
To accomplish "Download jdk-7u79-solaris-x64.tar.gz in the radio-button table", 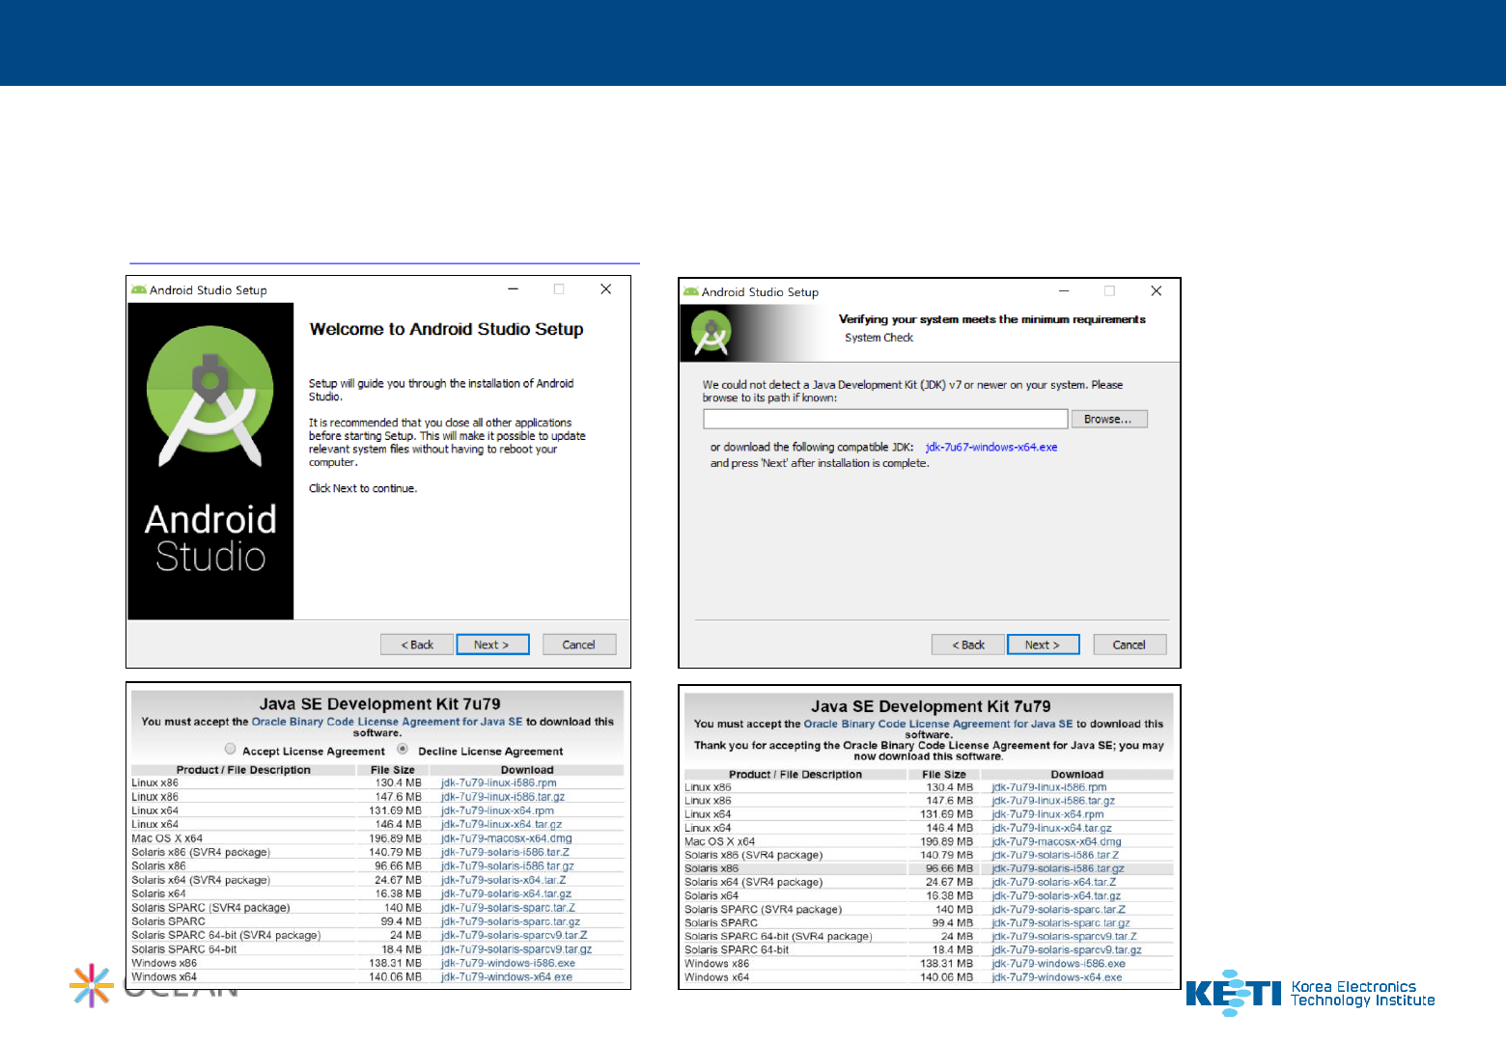I will (x=507, y=893).
